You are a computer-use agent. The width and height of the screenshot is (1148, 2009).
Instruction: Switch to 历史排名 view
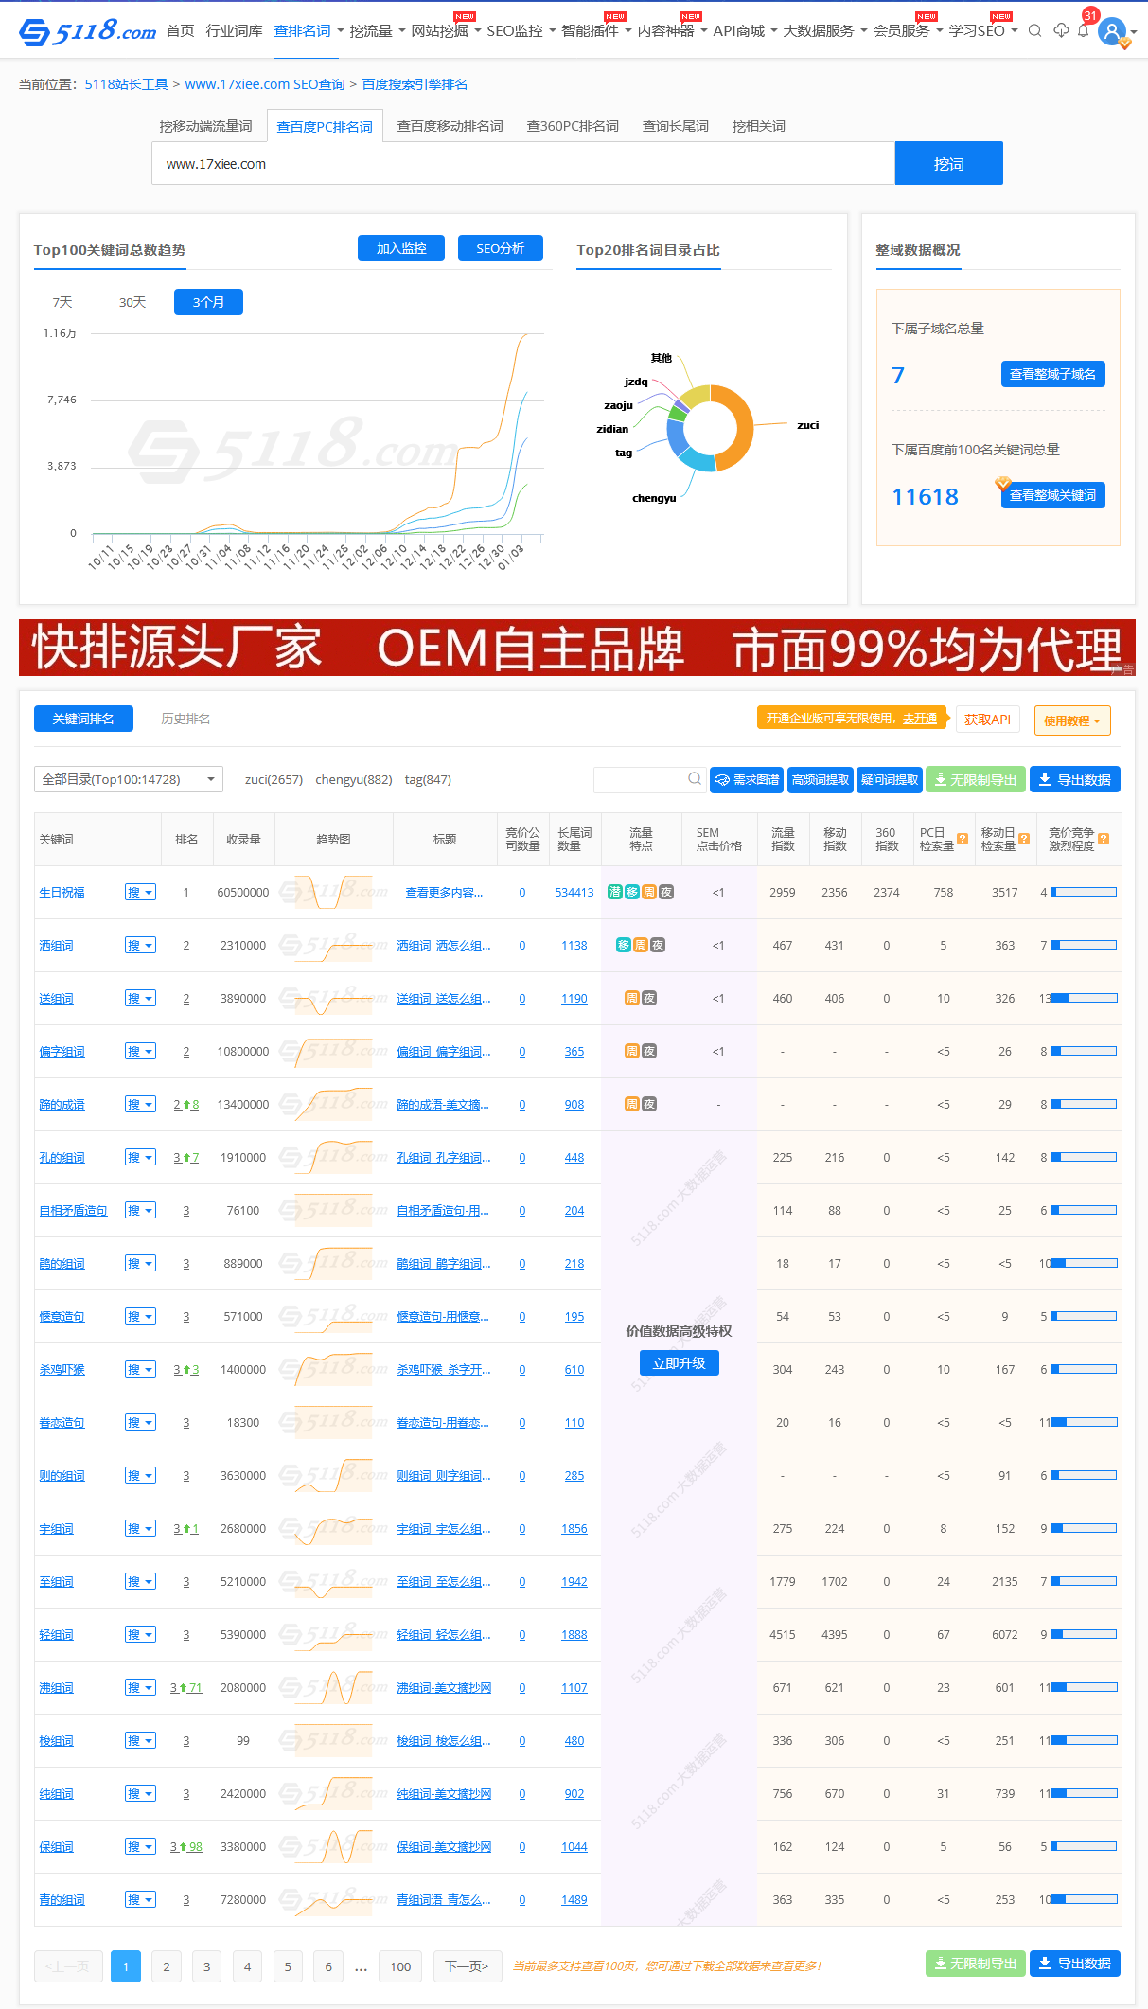click(x=185, y=719)
